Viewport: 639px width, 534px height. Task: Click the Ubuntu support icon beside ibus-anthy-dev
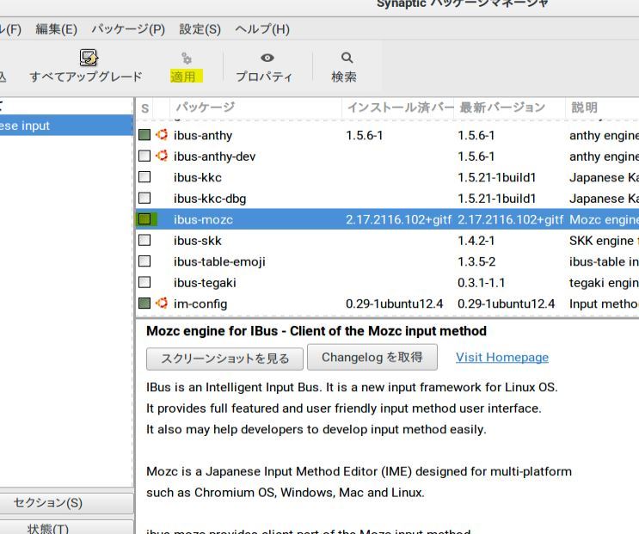click(162, 156)
